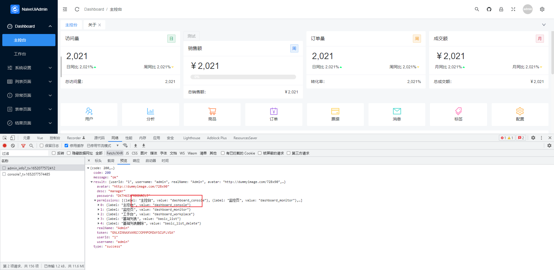Expand the 系统设置 sidebar section
Image resolution: width=554 pixels, height=270 pixels.
(29, 67)
